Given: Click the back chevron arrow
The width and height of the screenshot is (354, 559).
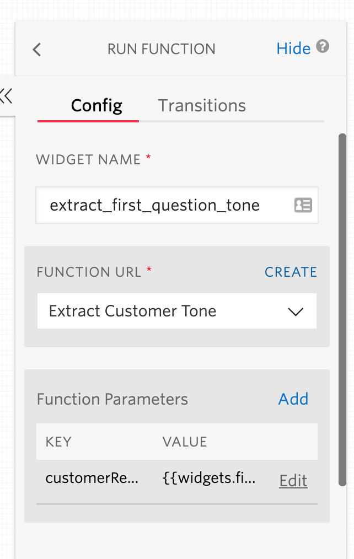Looking at the screenshot, I should 37,50.
